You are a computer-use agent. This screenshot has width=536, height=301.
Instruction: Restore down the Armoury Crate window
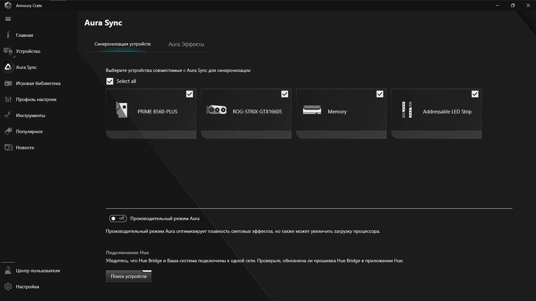point(513,5)
